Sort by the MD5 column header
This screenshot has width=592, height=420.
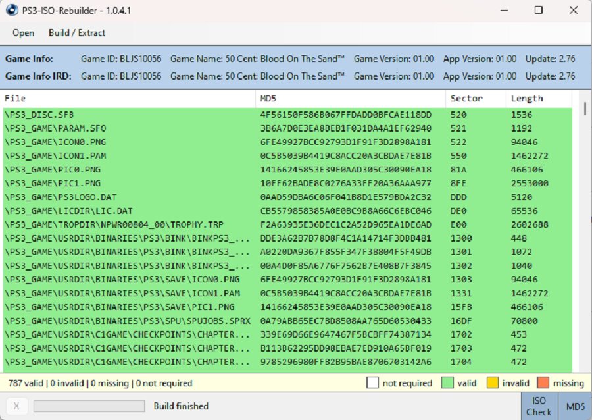click(350, 99)
